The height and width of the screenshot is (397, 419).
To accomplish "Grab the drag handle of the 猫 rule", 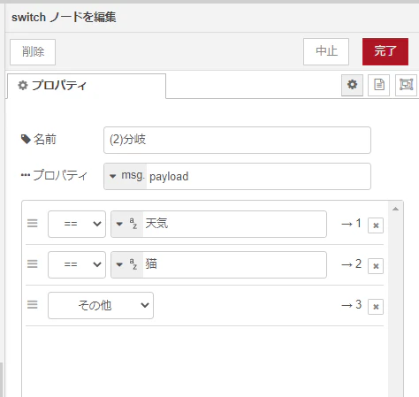I will (33, 263).
